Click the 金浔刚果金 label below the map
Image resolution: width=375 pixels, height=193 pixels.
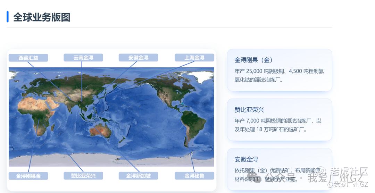[x=28, y=176]
